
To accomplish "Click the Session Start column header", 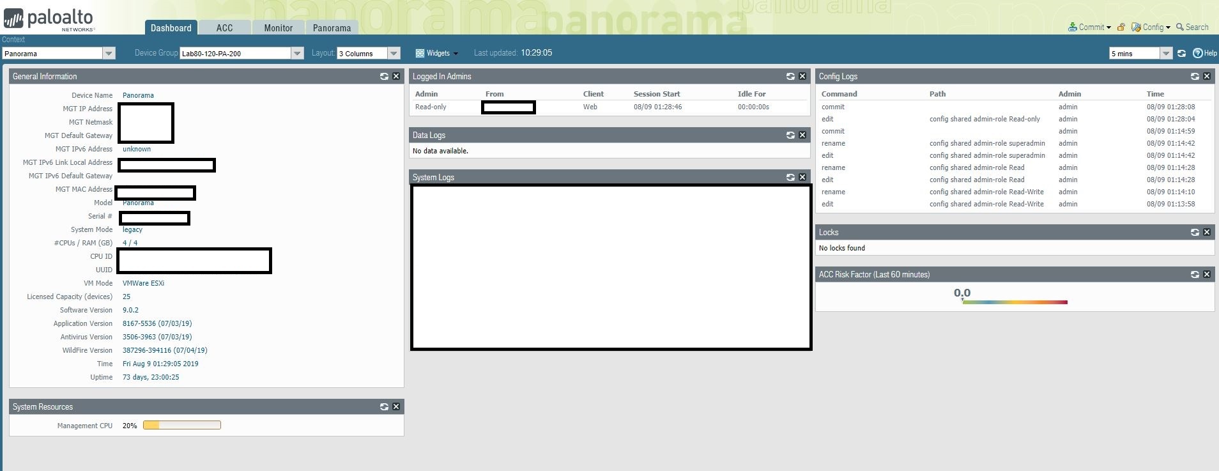I will [657, 94].
